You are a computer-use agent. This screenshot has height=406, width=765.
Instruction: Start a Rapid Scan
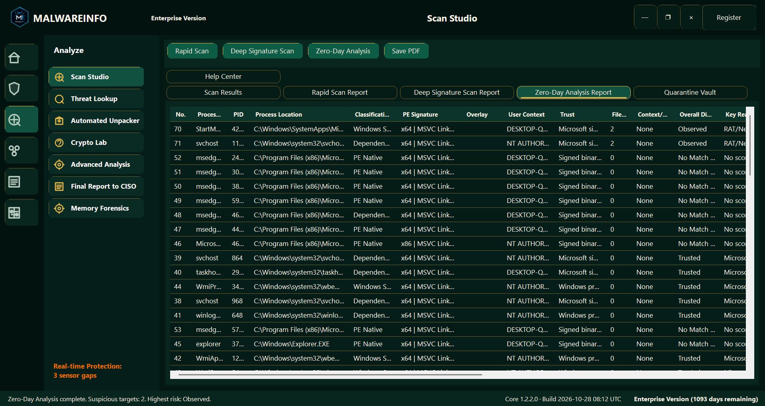click(192, 51)
